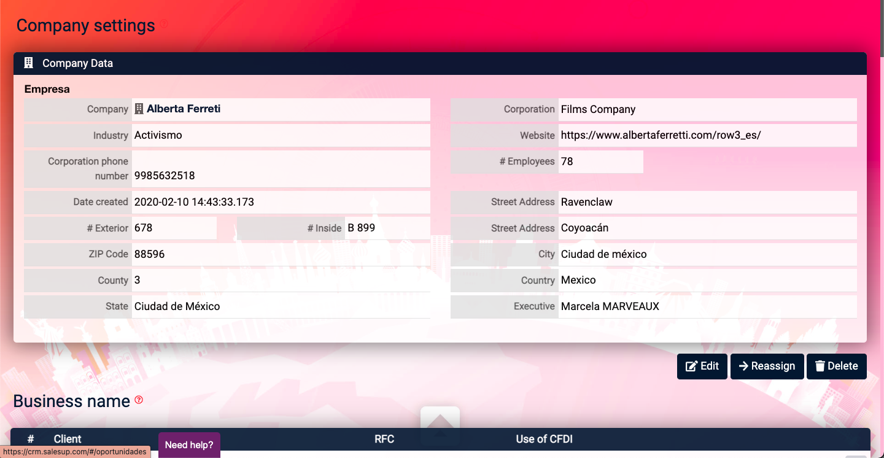Click the scroll-to-top arrow button
This screenshot has width=884, height=458.
(x=440, y=425)
